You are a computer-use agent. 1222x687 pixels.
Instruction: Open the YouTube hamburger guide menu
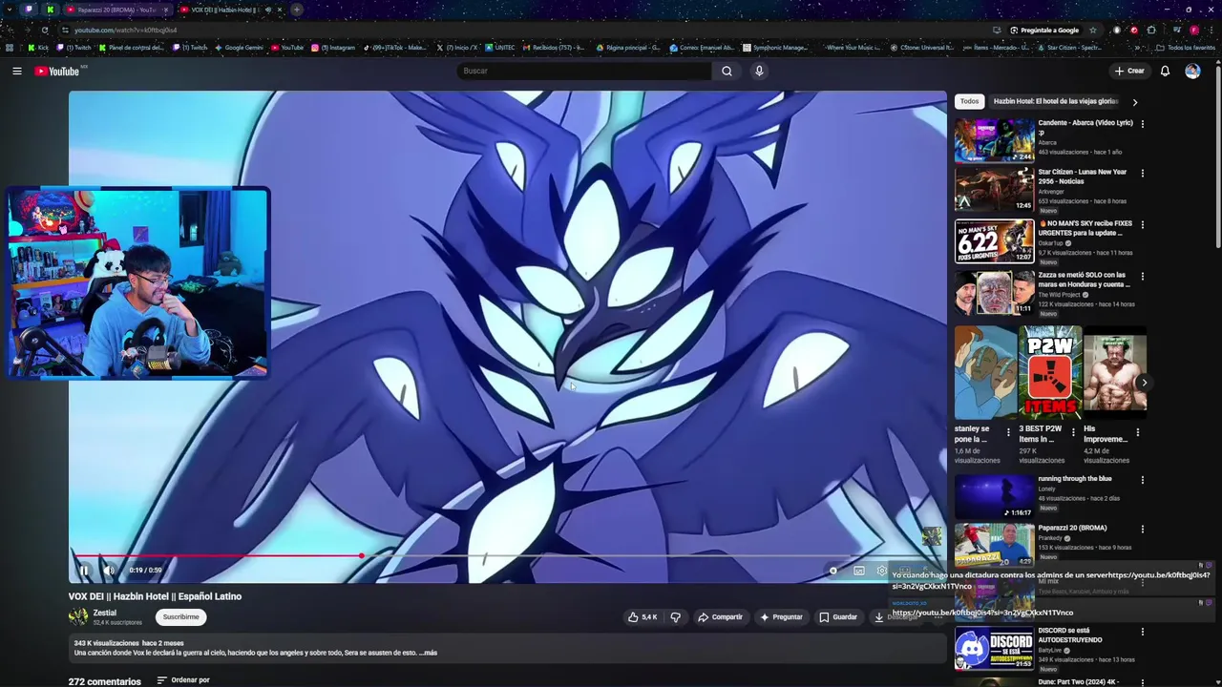(x=16, y=71)
